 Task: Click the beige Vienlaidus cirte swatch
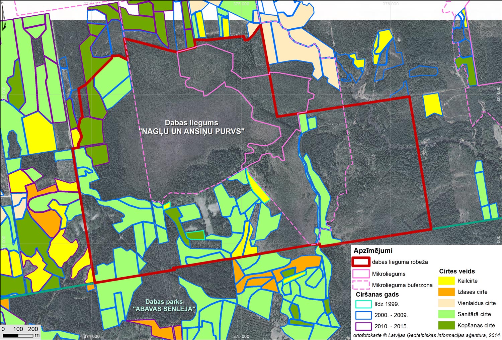(446, 303)
